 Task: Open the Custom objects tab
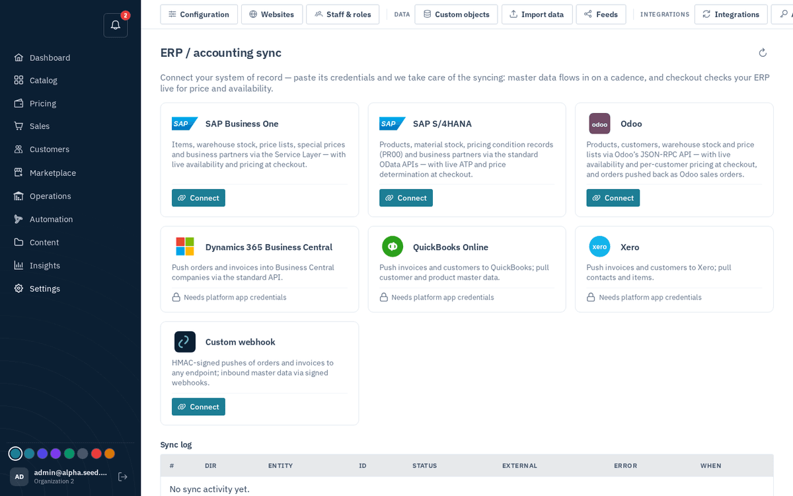[456, 15]
